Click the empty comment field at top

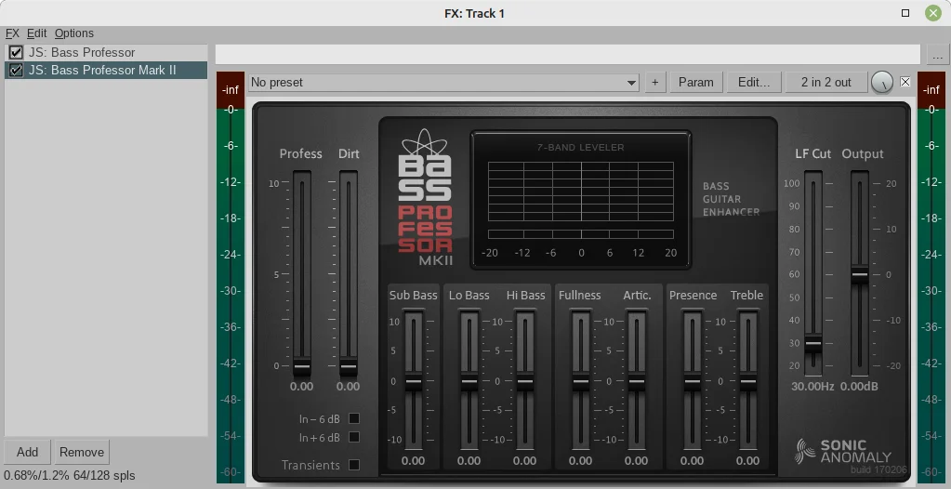tap(568, 55)
